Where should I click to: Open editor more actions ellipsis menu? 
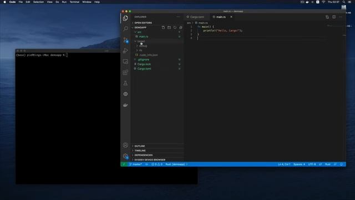(341, 17)
